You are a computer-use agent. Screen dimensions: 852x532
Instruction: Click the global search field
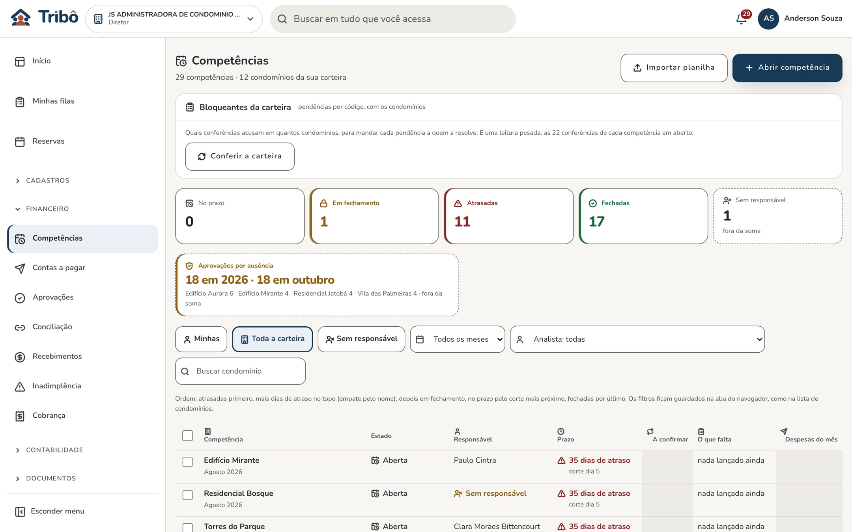click(393, 19)
